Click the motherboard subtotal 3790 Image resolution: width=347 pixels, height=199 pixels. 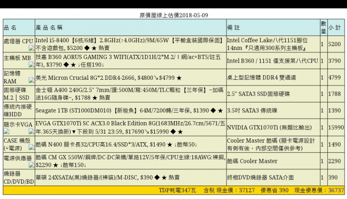click(334, 61)
